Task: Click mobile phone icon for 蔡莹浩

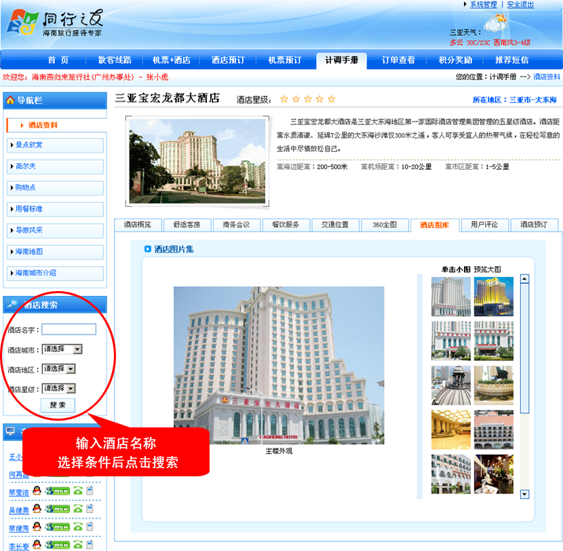Action: point(90,491)
